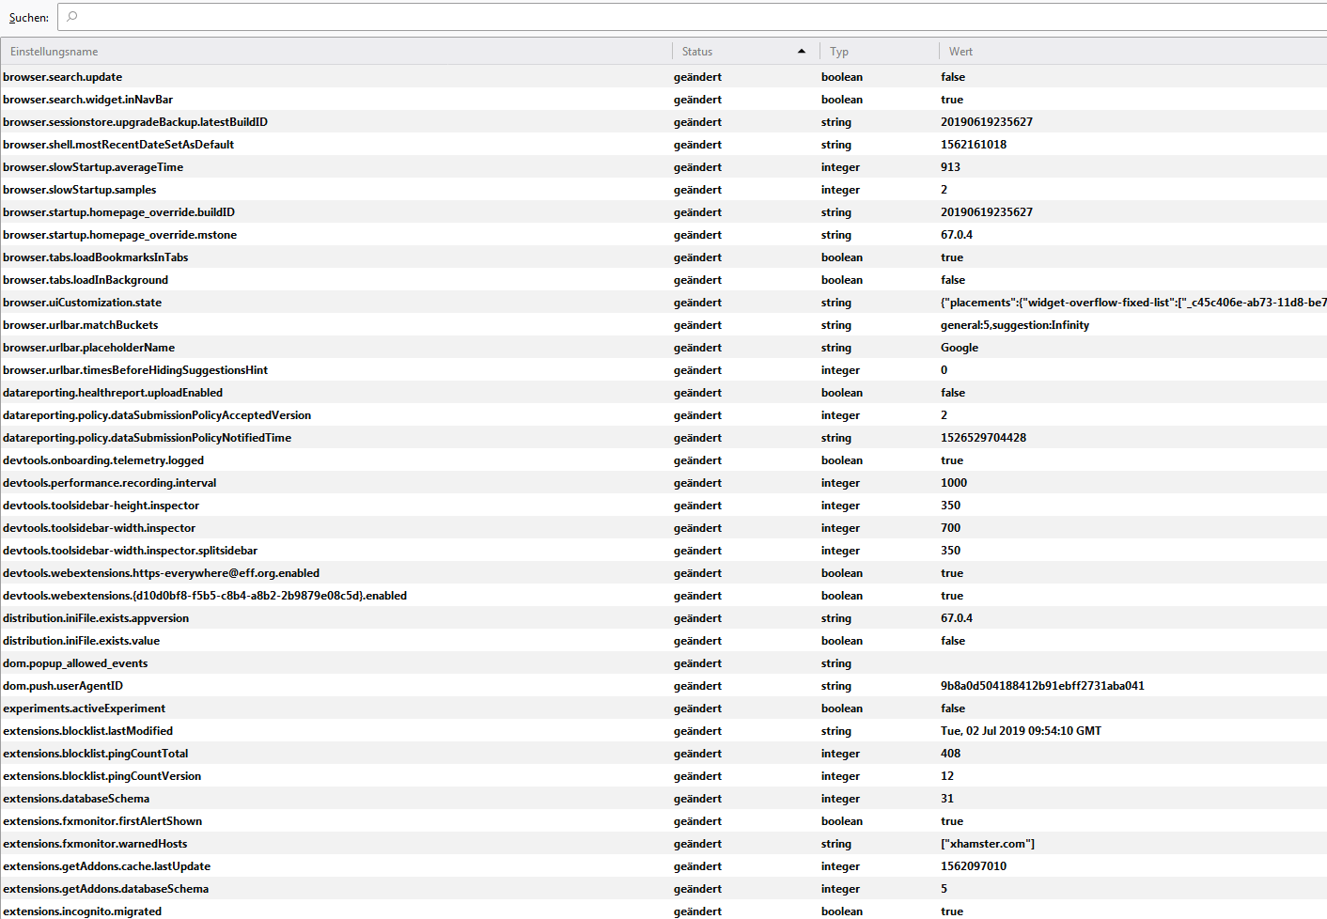Select the distribution.iniFile.exists.appversion row
The image size is (1327, 919).
coord(96,618)
